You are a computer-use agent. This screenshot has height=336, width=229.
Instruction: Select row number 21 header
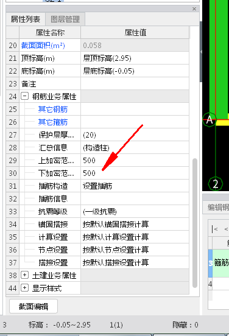click(x=13, y=58)
